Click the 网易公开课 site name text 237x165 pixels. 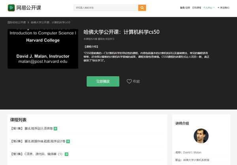click(x=29, y=8)
